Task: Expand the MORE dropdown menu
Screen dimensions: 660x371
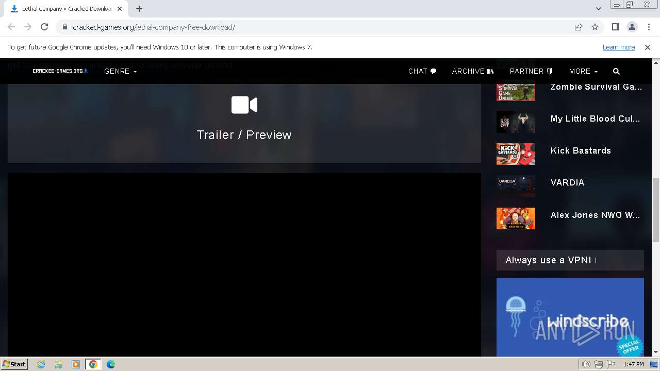Action: tap(583, 71)
